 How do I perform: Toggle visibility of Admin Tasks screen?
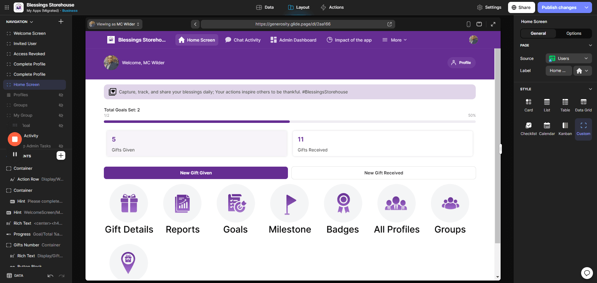[61, 146]
